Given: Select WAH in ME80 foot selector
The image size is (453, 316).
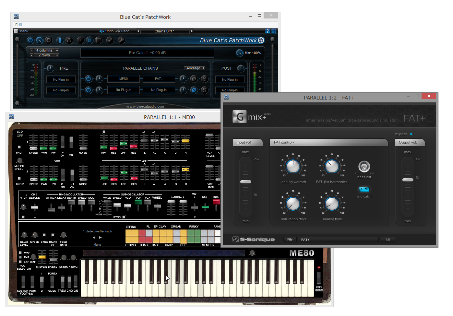Looking at the screenshot, I should point(20,253).
